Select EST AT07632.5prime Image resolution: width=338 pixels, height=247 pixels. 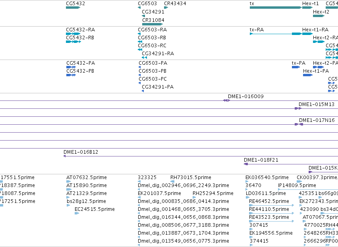87,178
